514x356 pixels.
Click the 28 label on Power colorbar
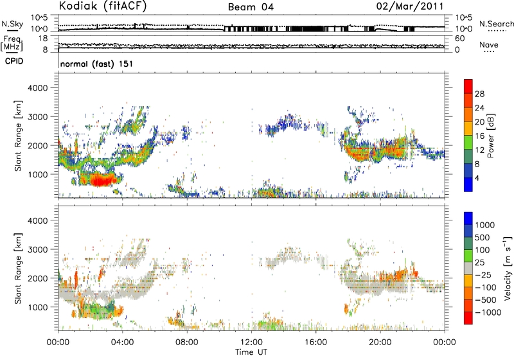coord(479,94)
